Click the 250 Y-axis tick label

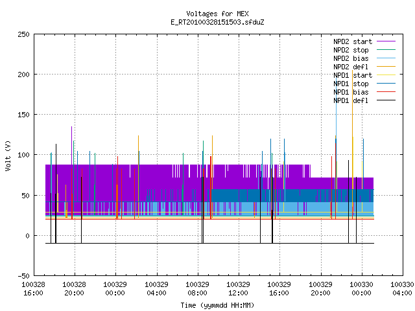click(x=23, y=34)
